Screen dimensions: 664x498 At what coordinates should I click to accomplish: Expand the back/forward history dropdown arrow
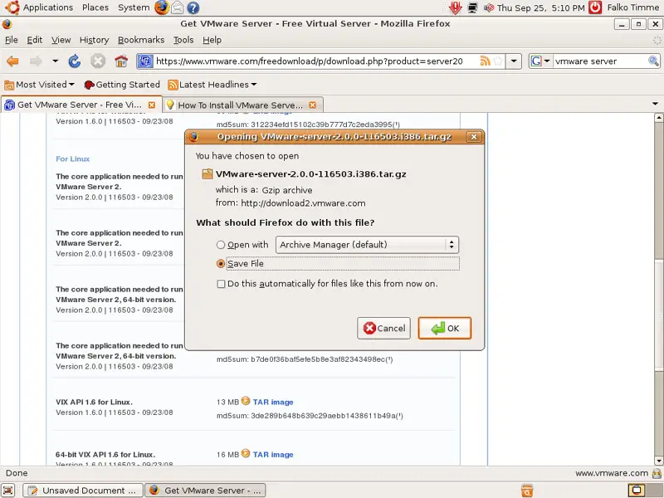[x=55, y=61]
